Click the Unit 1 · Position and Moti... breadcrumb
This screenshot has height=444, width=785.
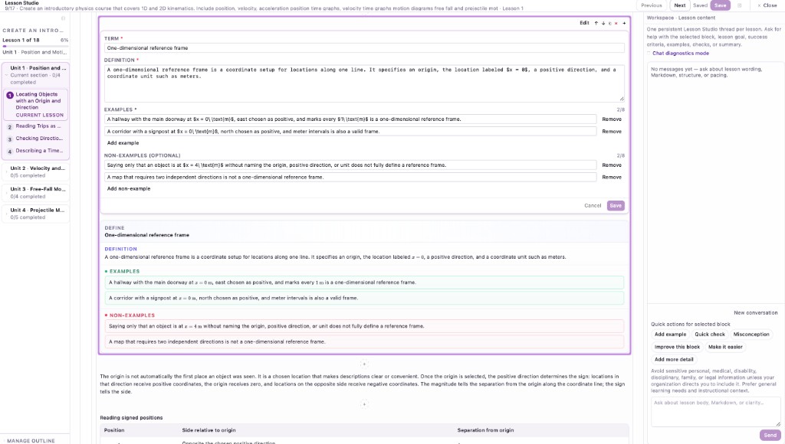coord(35,52)
